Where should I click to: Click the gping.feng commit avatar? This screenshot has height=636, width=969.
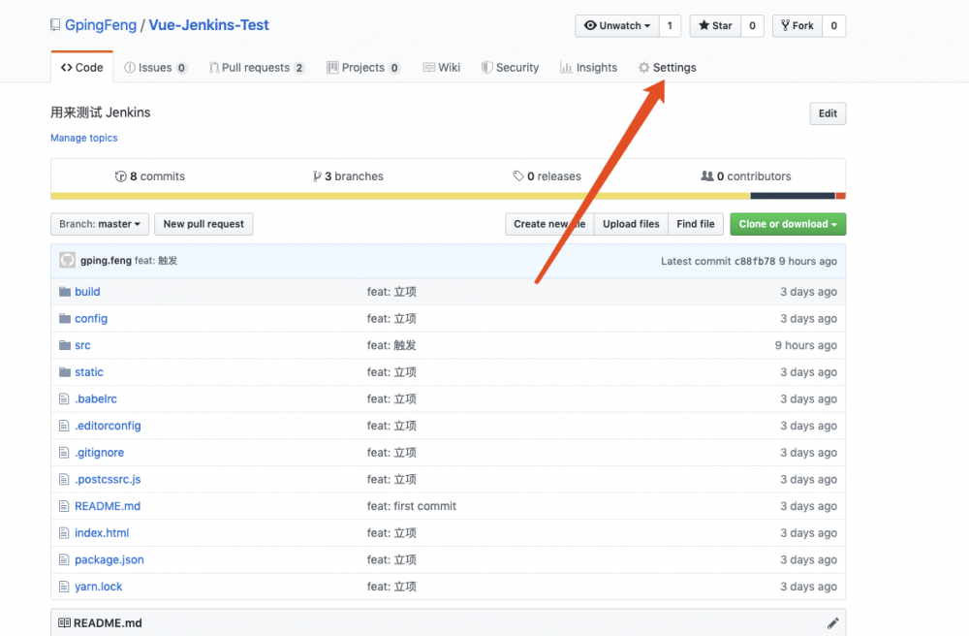[x=66, y=260]
